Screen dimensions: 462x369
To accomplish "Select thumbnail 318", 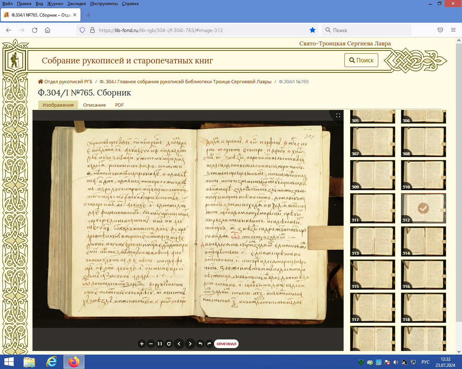I will (x=423, y=307).
